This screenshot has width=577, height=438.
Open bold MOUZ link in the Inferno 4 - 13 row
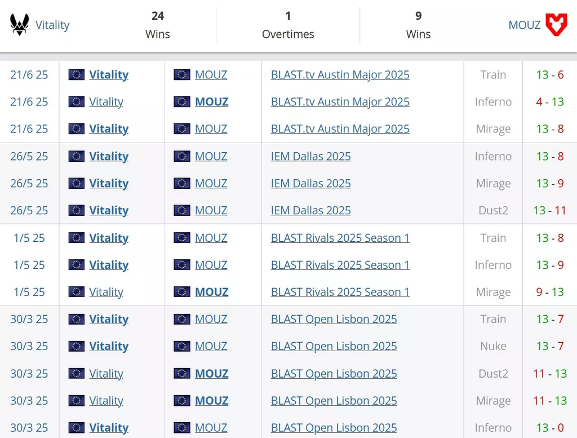212,101
